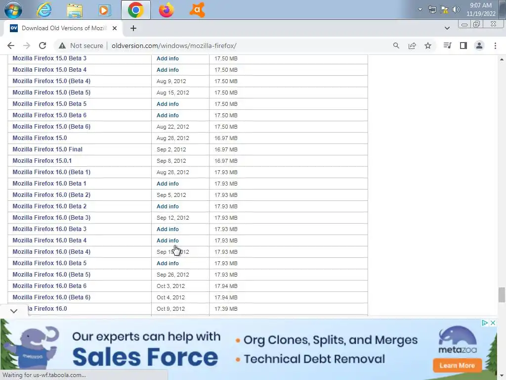Click Add info for Firefox 16.0 Beta 5
This screenshot has width=506, height=380.
tap(168, 263)
